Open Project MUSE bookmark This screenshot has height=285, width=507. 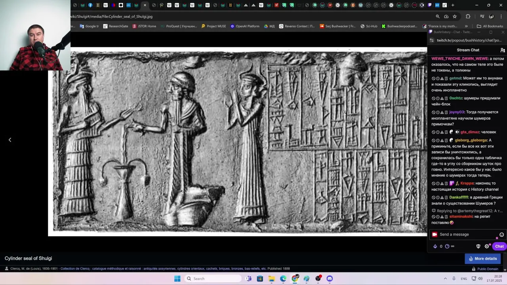coord(213,26)
